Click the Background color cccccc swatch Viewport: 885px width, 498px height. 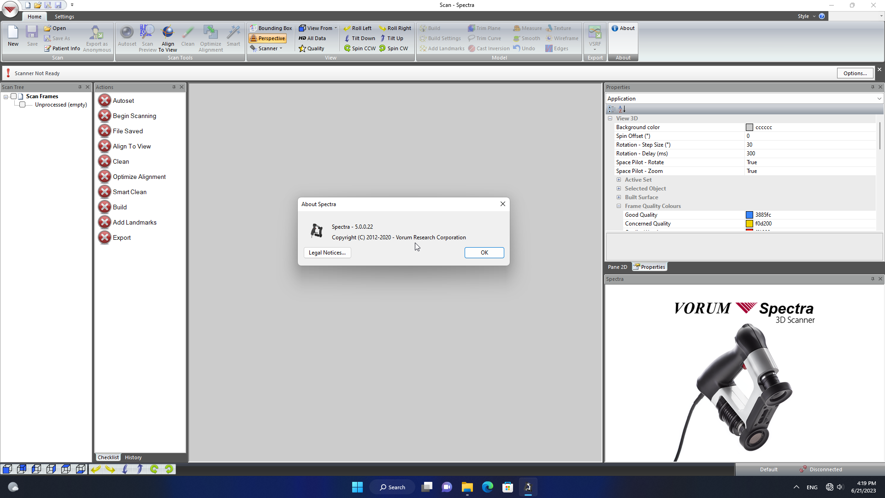coord(749,127)
